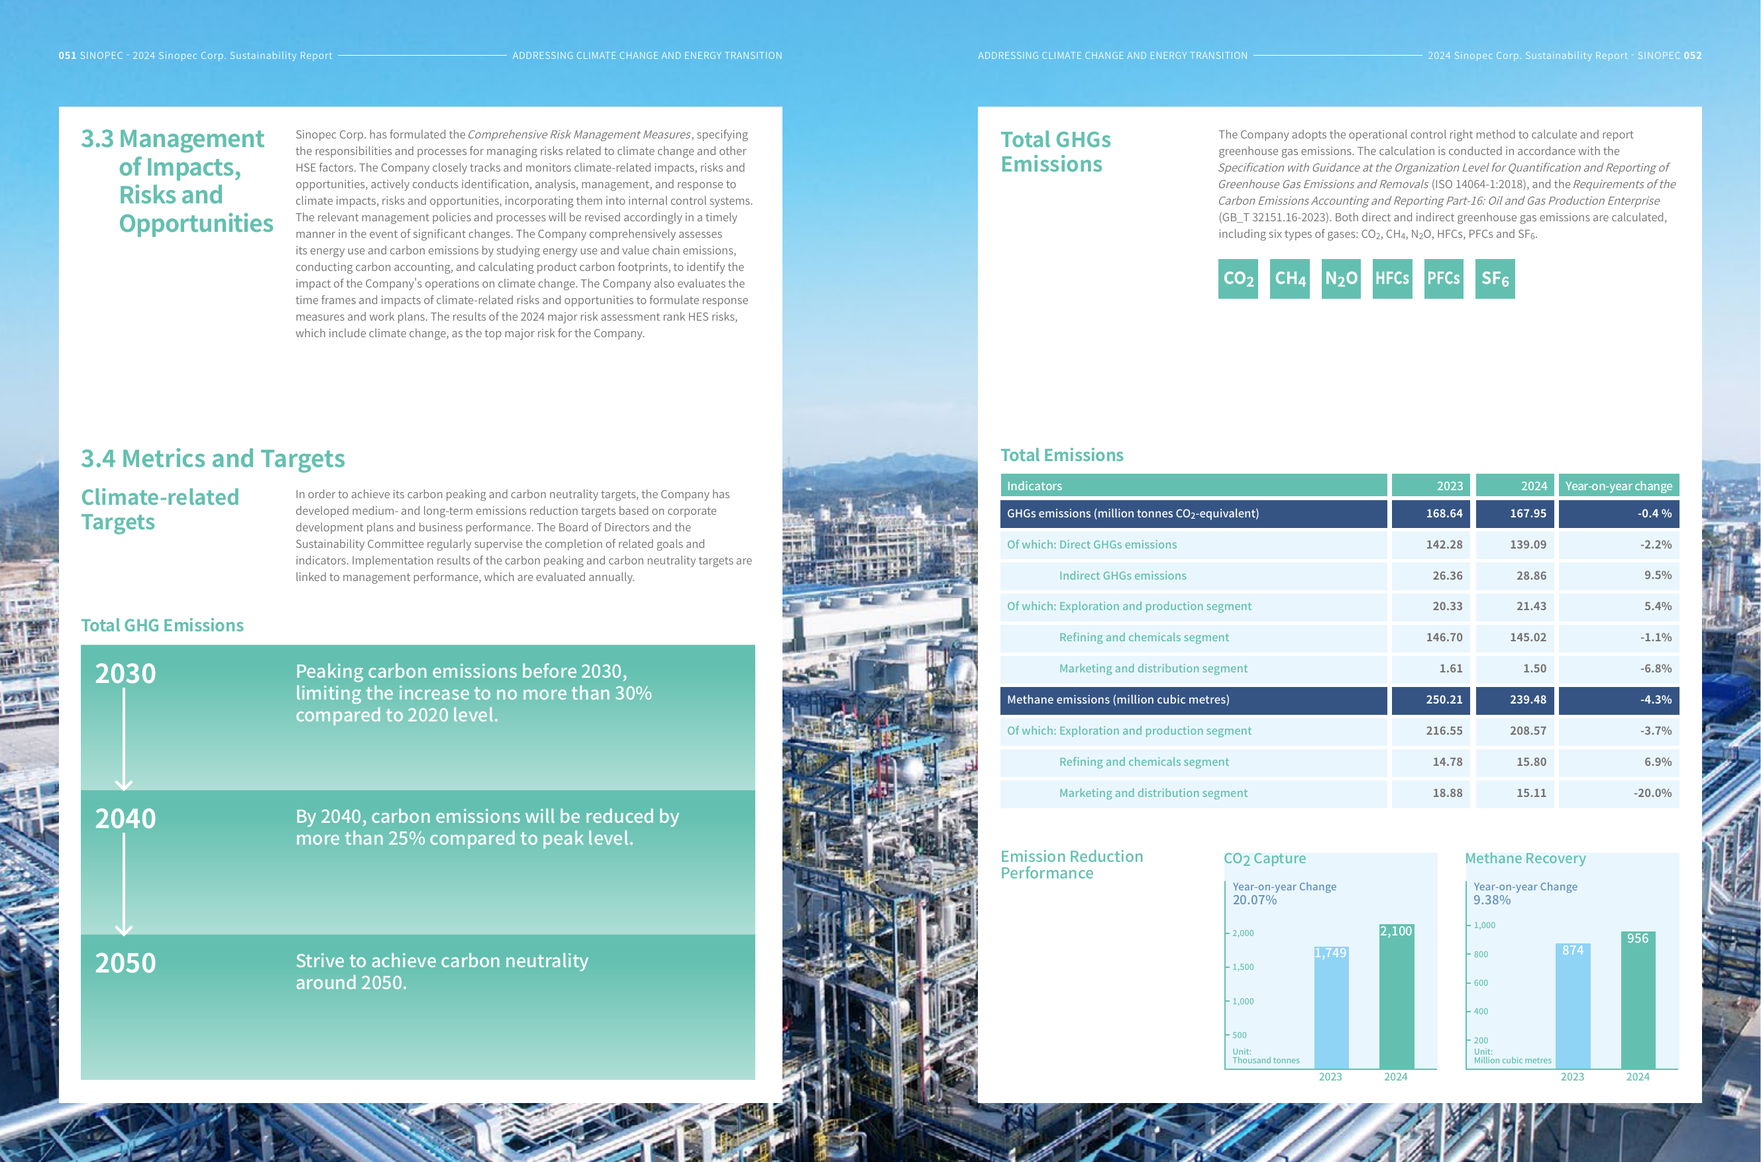Select '3.3 Management of Impacts' section heading
1761x1162 pixels.
(x=177, y=181)
